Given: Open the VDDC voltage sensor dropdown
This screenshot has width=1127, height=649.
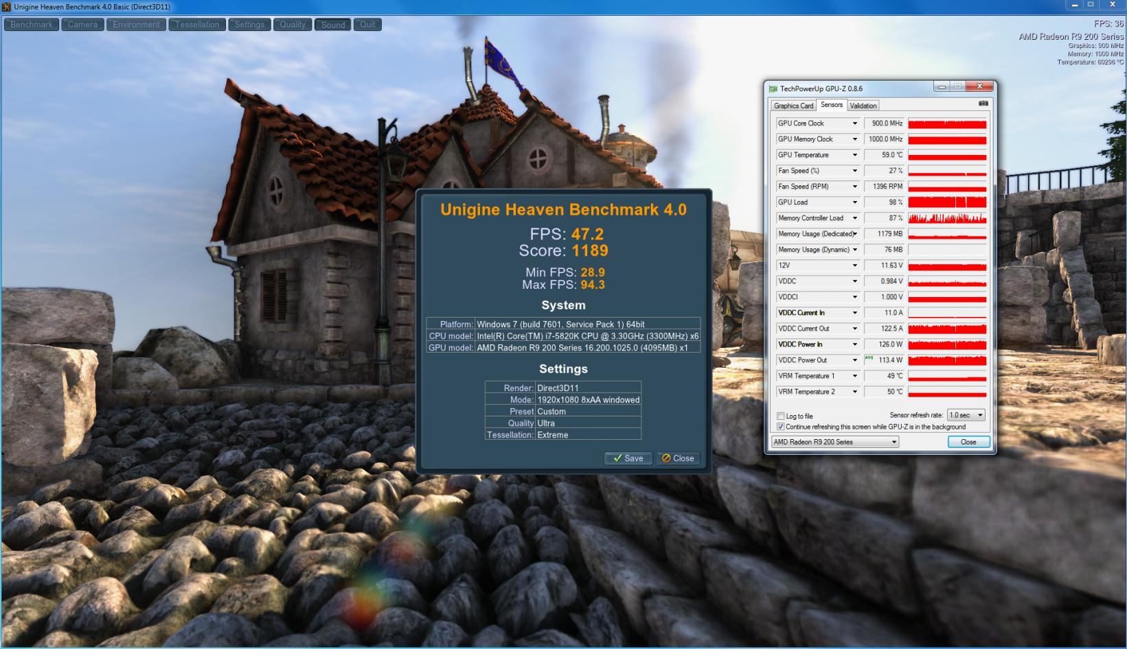Looking at the screenshot, I should pyautogui.click(x=855, y=281).
